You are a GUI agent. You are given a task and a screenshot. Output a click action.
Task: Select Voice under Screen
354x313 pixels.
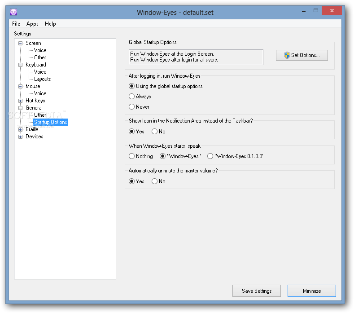40,50
